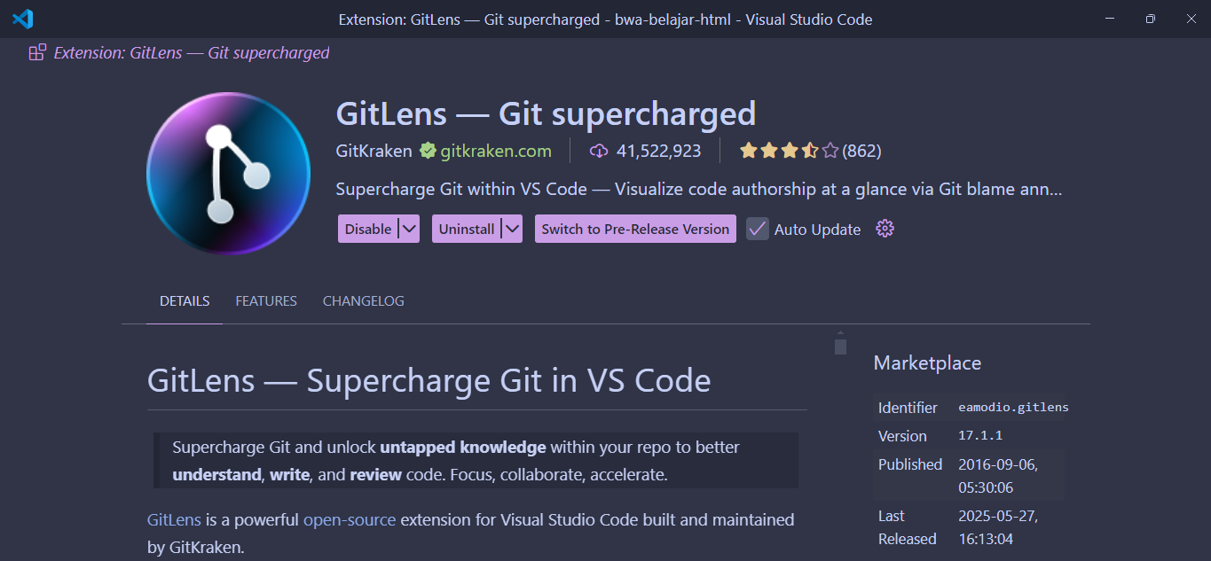Switch to the CHANGELOG tab
This screenshot has height=561, width=1211.
click(x=364, y=301)
